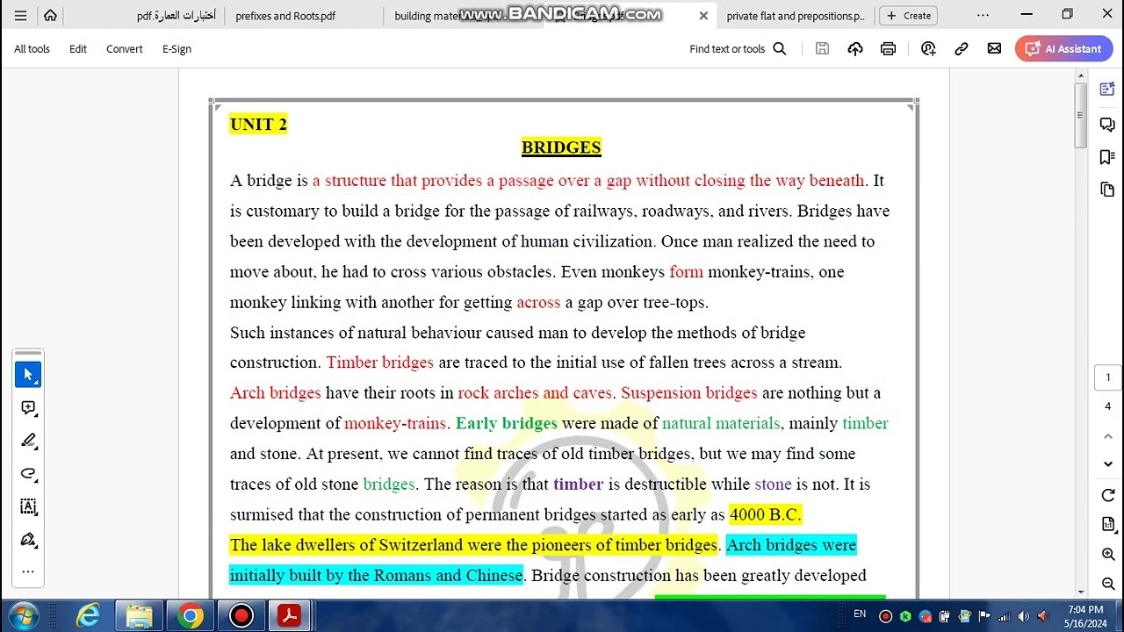The width and height of the screenshot is (1124, 632).
Task: Launch the AI Assistant button
Action: coord(1063,49)
